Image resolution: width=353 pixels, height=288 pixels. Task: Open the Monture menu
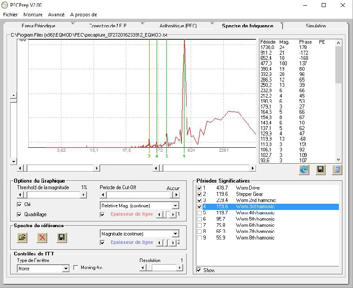(33, 15)
